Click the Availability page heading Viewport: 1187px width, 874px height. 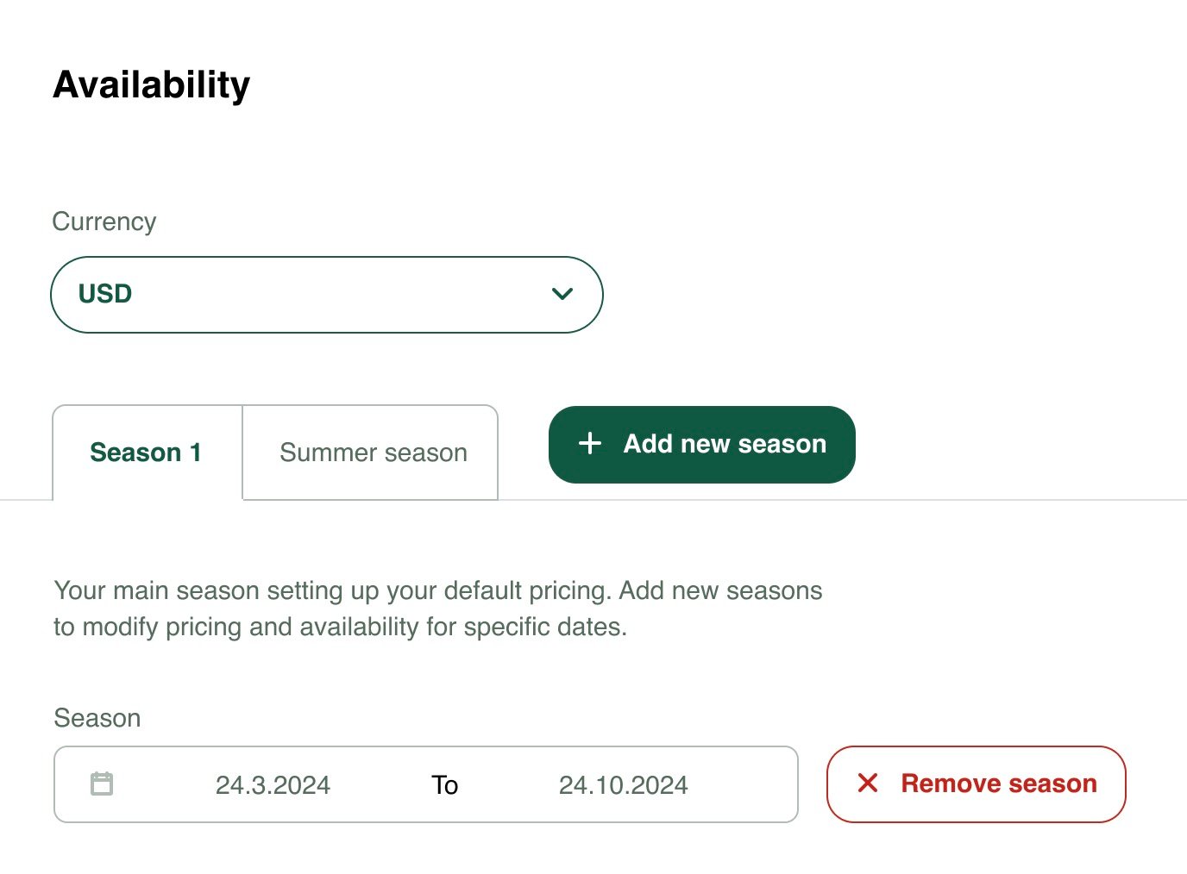point(151,84)
